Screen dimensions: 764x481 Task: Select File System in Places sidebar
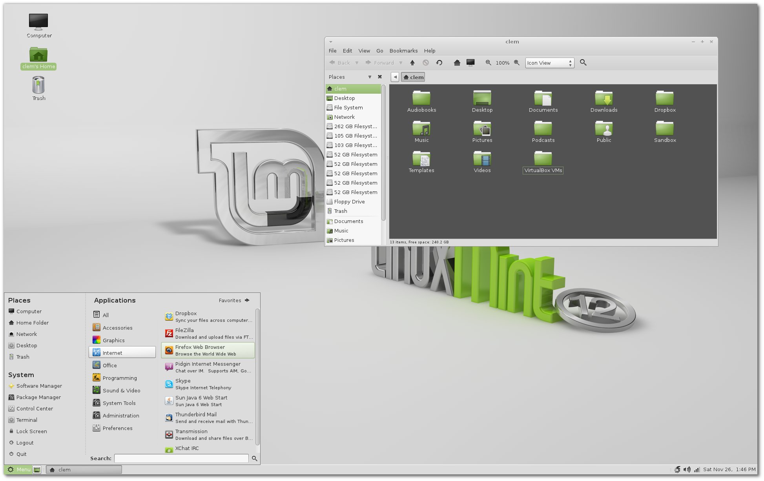tap(353, 107)
